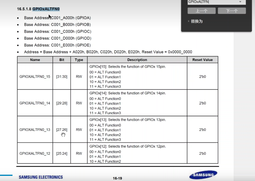Click the Name column header

[x=35, y=60]
